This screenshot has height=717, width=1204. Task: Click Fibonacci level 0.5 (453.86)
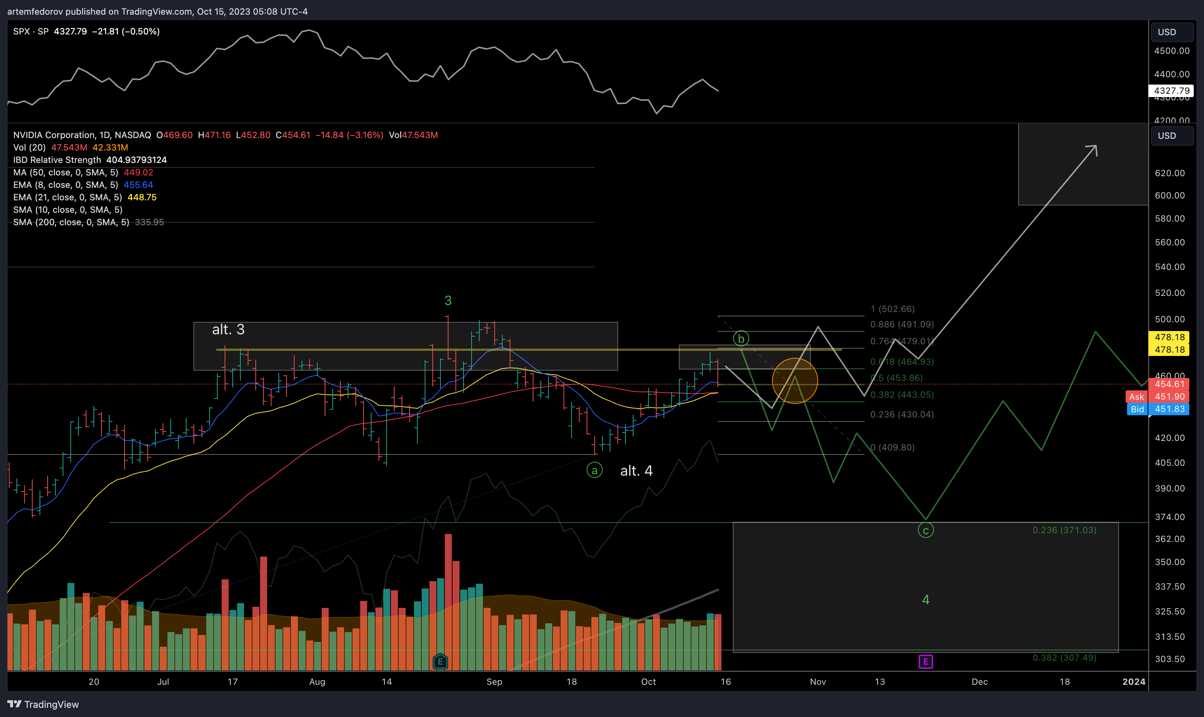[x=897, y=378]
